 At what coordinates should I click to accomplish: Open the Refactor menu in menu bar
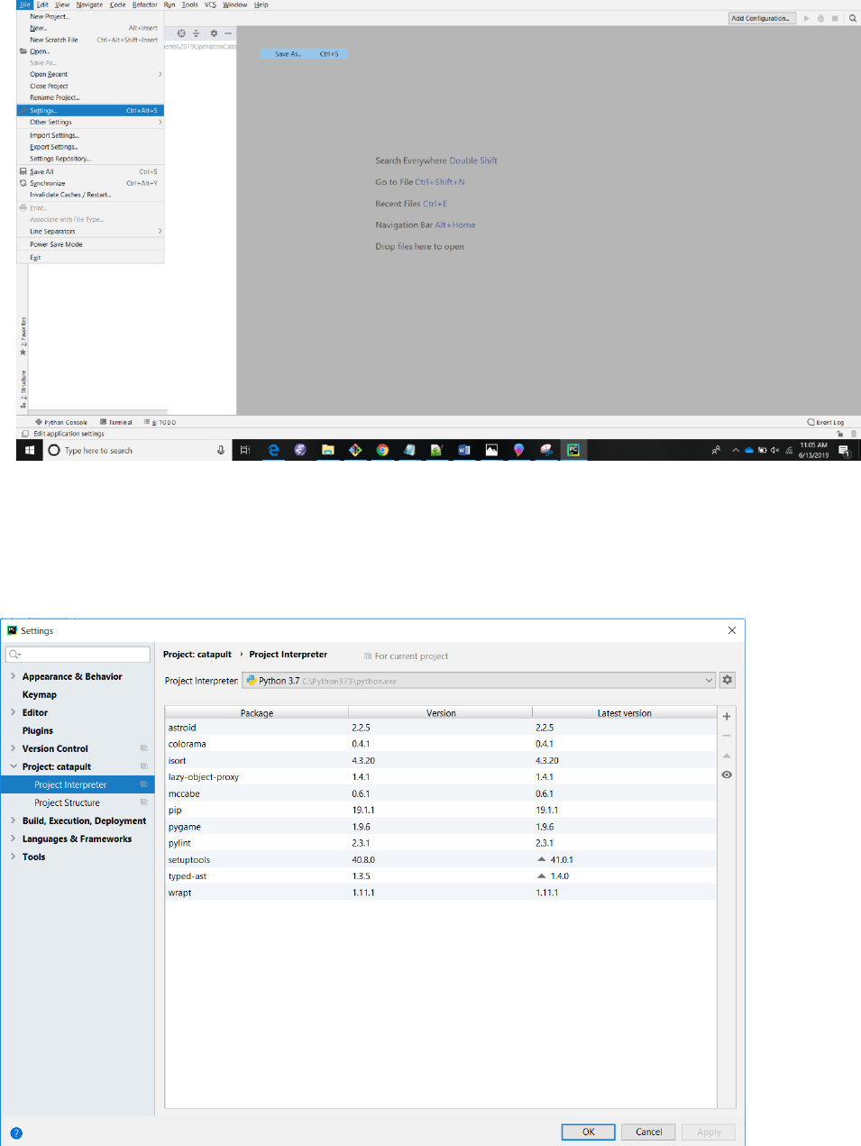click(x=144, y=5)
